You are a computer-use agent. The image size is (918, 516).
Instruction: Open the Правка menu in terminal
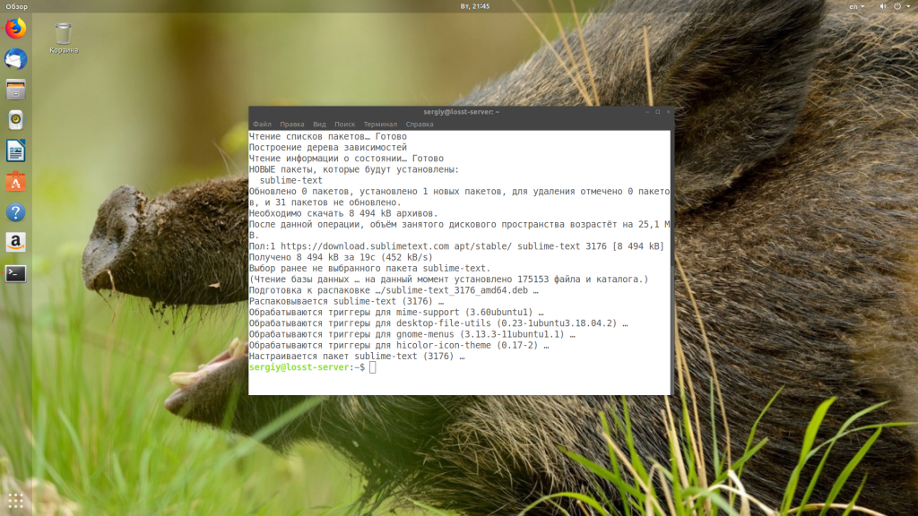[x=291, y=125]
